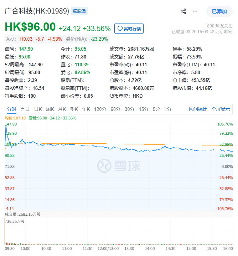Click the stock title 广合科技(HK:01989)

point(37,11)
